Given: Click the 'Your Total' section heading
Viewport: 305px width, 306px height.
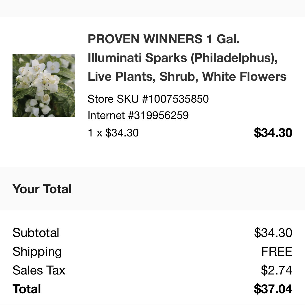Looking at the screenshot, I should coord(42,189).
